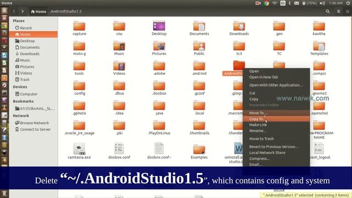Open the Wi-Fi network indicator
The height and width of the screenshot is (198, 352).
click(274, 3)
